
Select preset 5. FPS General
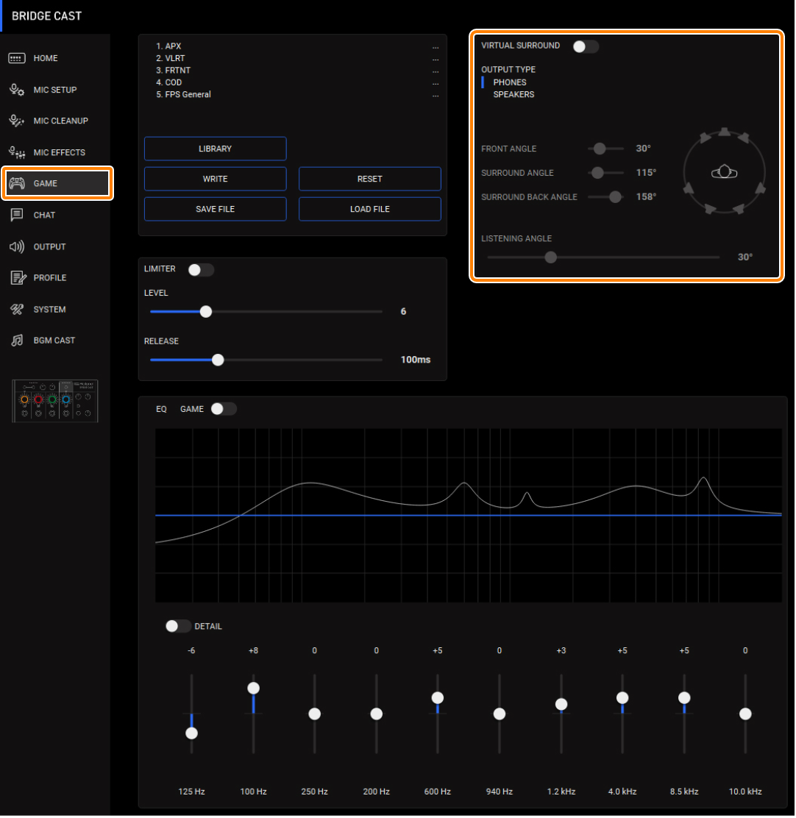184,94
